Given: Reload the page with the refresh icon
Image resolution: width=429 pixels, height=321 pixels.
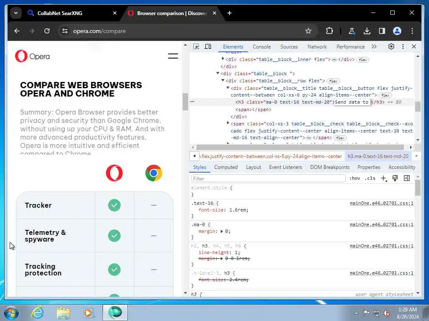Looking at the screenshot, I should coord(47,31).
